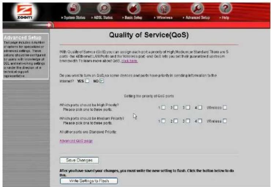Set port 4 as High Priority
The image size is (271, 187).
[200, 107]
